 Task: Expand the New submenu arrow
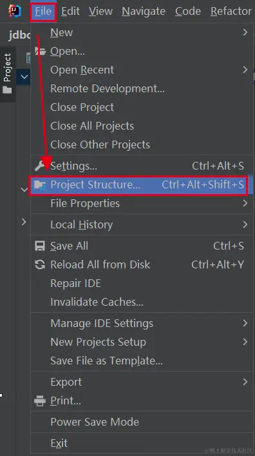click(245, 32)
